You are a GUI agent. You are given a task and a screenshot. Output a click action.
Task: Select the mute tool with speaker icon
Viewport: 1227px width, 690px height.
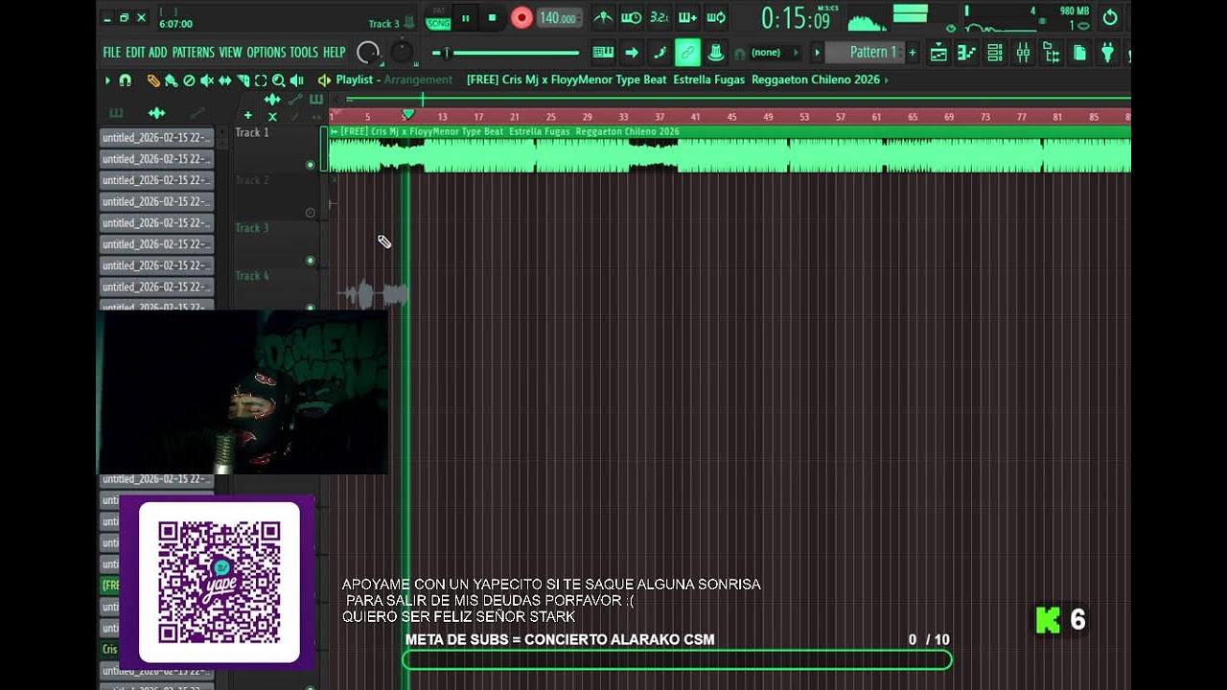coord(206,80)
